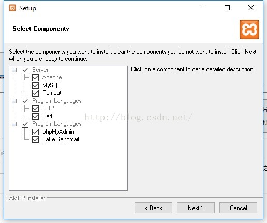Screen dimensions: 267x223
Task: Click the large orange XAMPP logo
Action: pos(249,29)
